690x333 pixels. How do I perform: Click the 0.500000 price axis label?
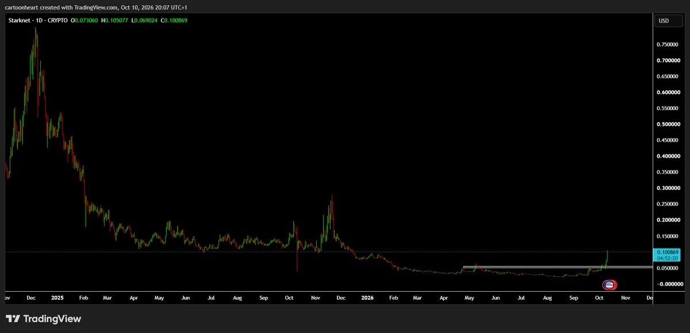coord(668,125)
